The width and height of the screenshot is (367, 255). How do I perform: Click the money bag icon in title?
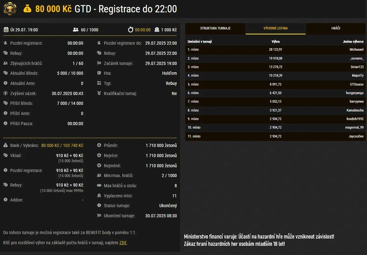(28, 9)
